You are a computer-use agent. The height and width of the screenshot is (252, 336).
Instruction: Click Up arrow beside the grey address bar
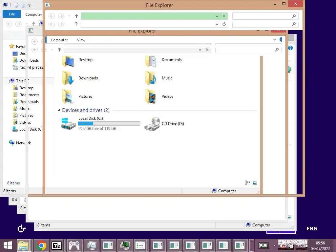click(x=59, y=50)
